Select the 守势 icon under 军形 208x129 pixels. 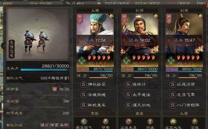tap(106, 121)
